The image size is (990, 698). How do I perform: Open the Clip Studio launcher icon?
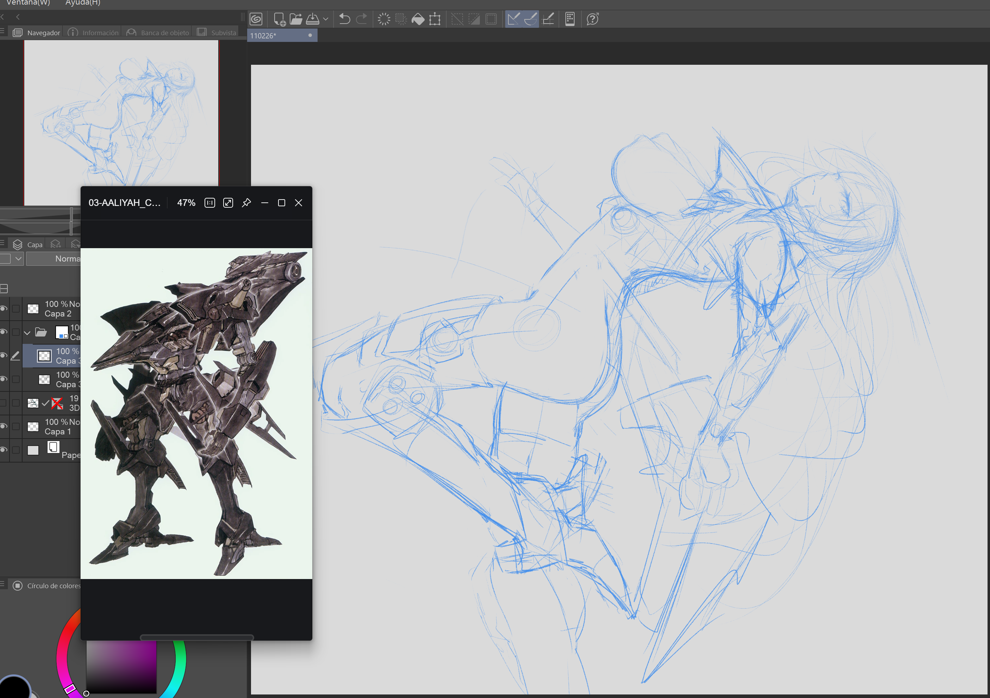coord(256,19)
